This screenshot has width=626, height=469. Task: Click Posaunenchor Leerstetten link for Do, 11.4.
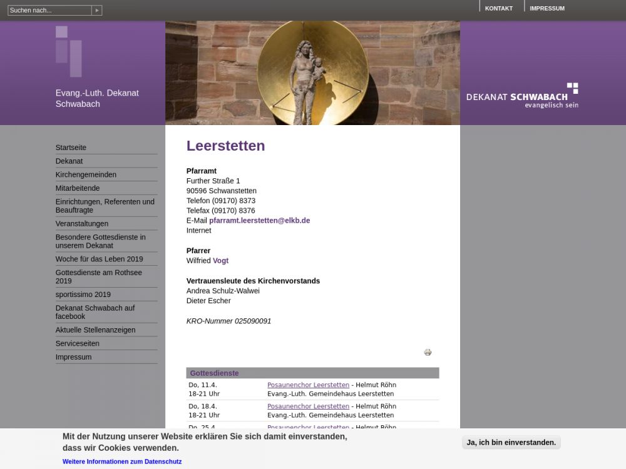pyautogui.click(x=308, y=385)
